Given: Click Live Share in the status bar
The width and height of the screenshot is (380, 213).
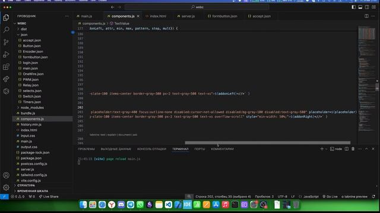Looking at the screenshot, I should [49, 196].
